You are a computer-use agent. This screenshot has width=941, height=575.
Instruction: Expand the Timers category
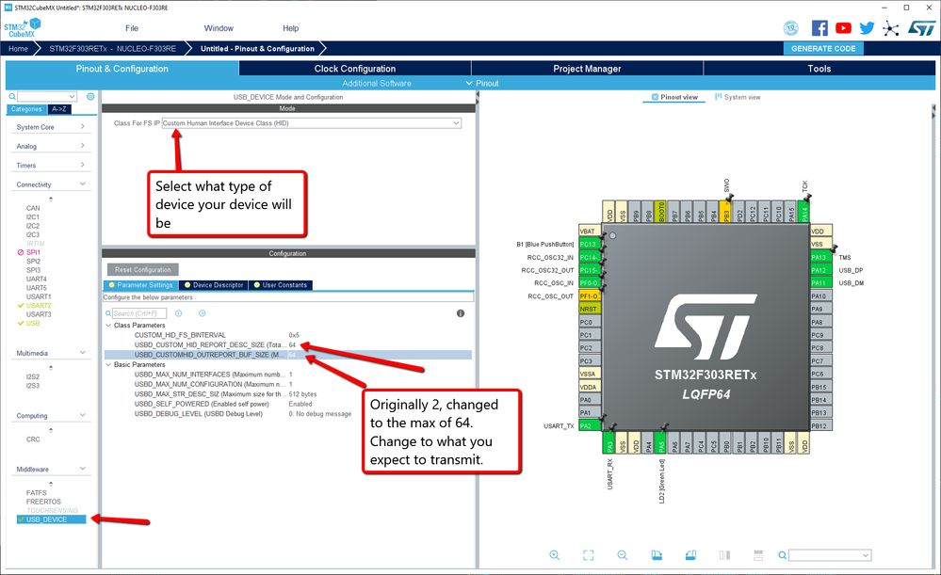click(x=51, y=165)
